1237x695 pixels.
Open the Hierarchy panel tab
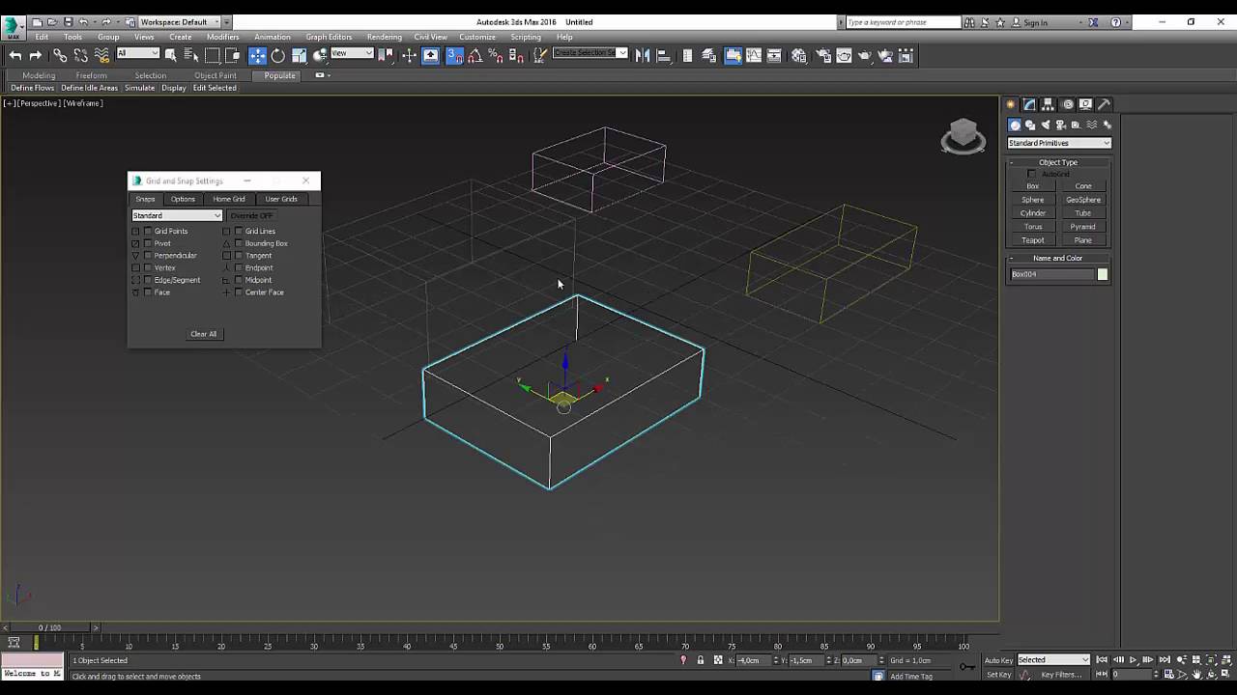(x=1049, y=104)
